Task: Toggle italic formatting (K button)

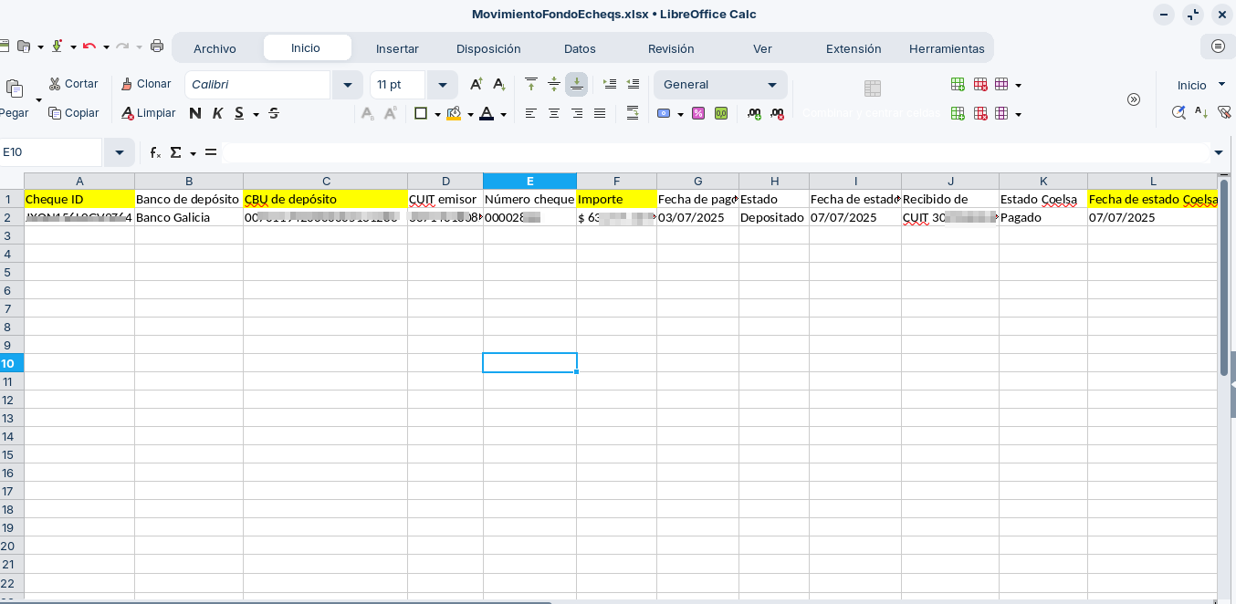Action: 217,113
